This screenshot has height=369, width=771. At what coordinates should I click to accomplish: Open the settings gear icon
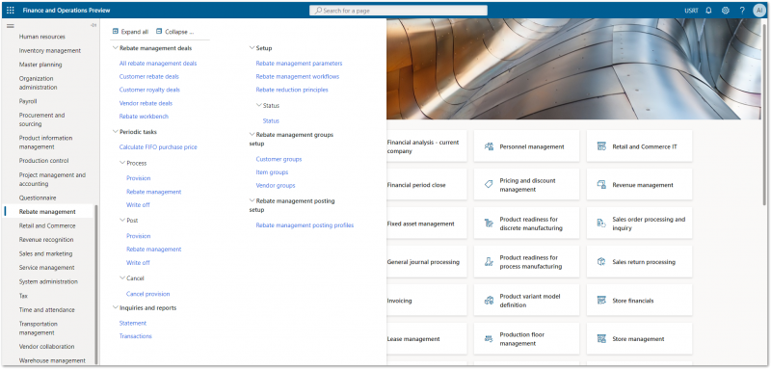point(726,11)
